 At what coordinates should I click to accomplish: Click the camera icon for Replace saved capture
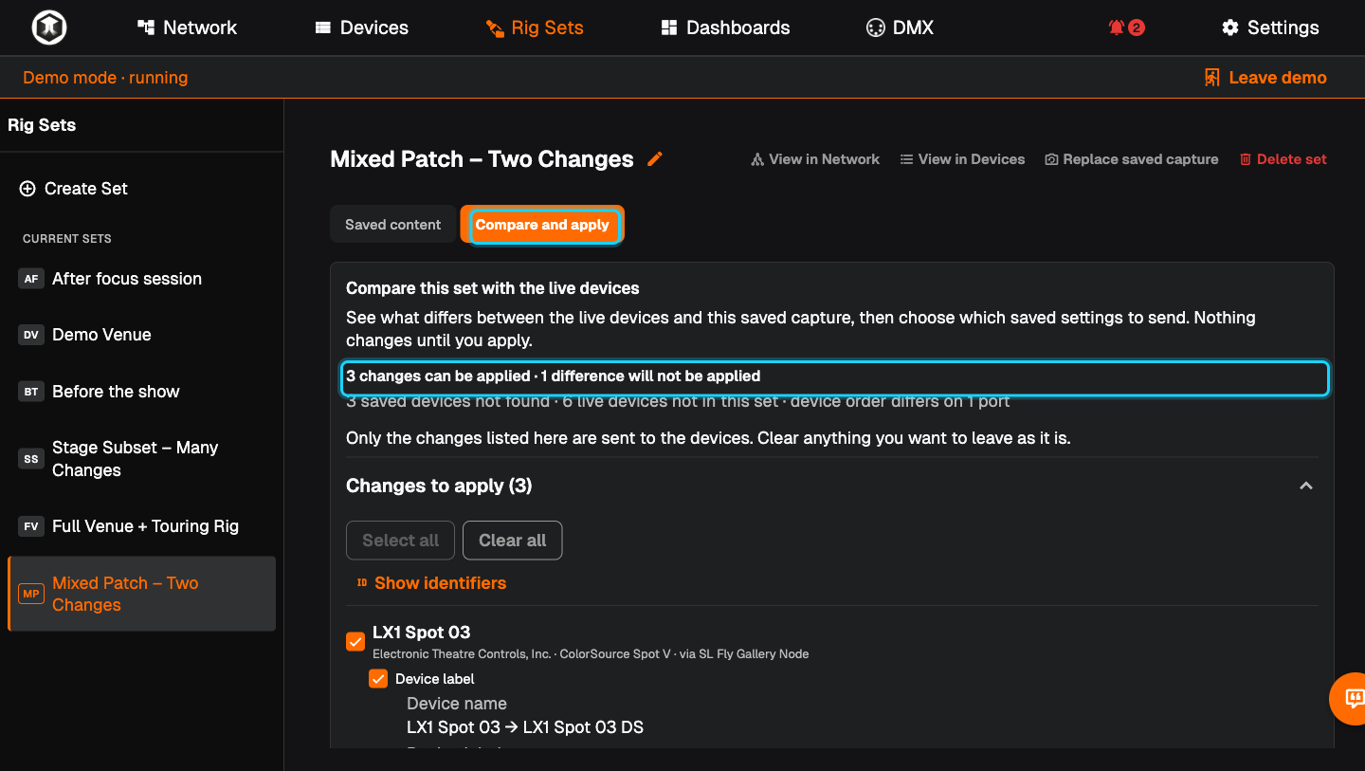[x=1051, y=159]
